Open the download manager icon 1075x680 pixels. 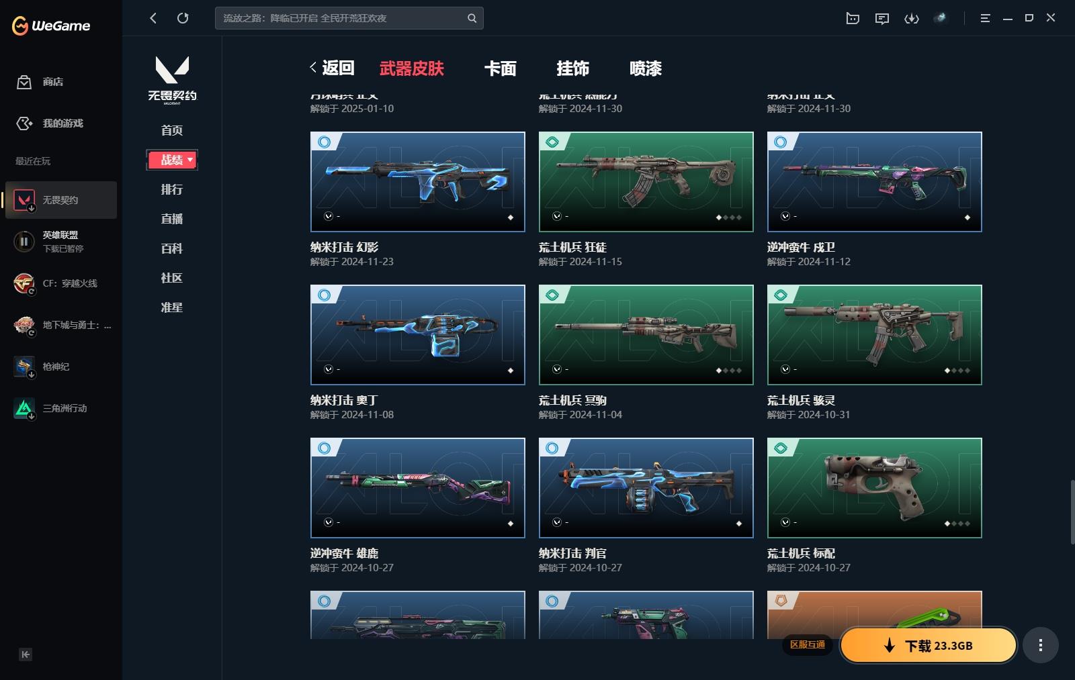point(911,18)
